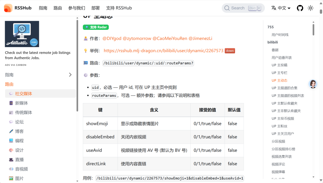Jump to 番剧 in table of contents
This screenshot has width=323, height=183.
275,50
